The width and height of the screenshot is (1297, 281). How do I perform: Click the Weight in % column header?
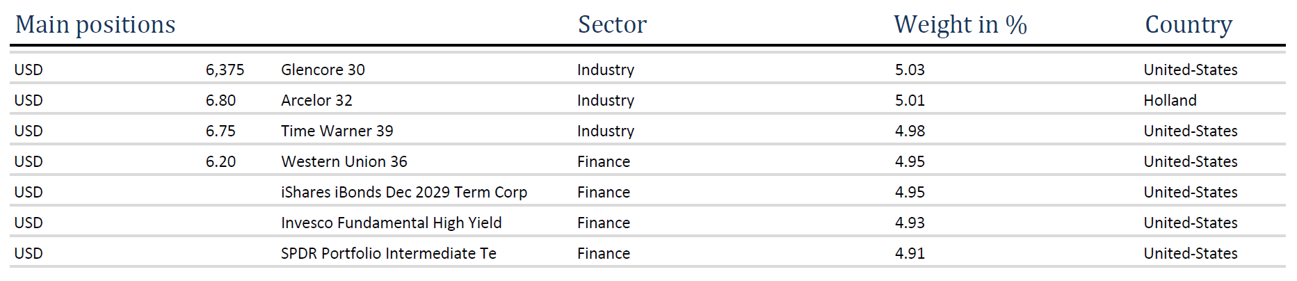point(960,24)
